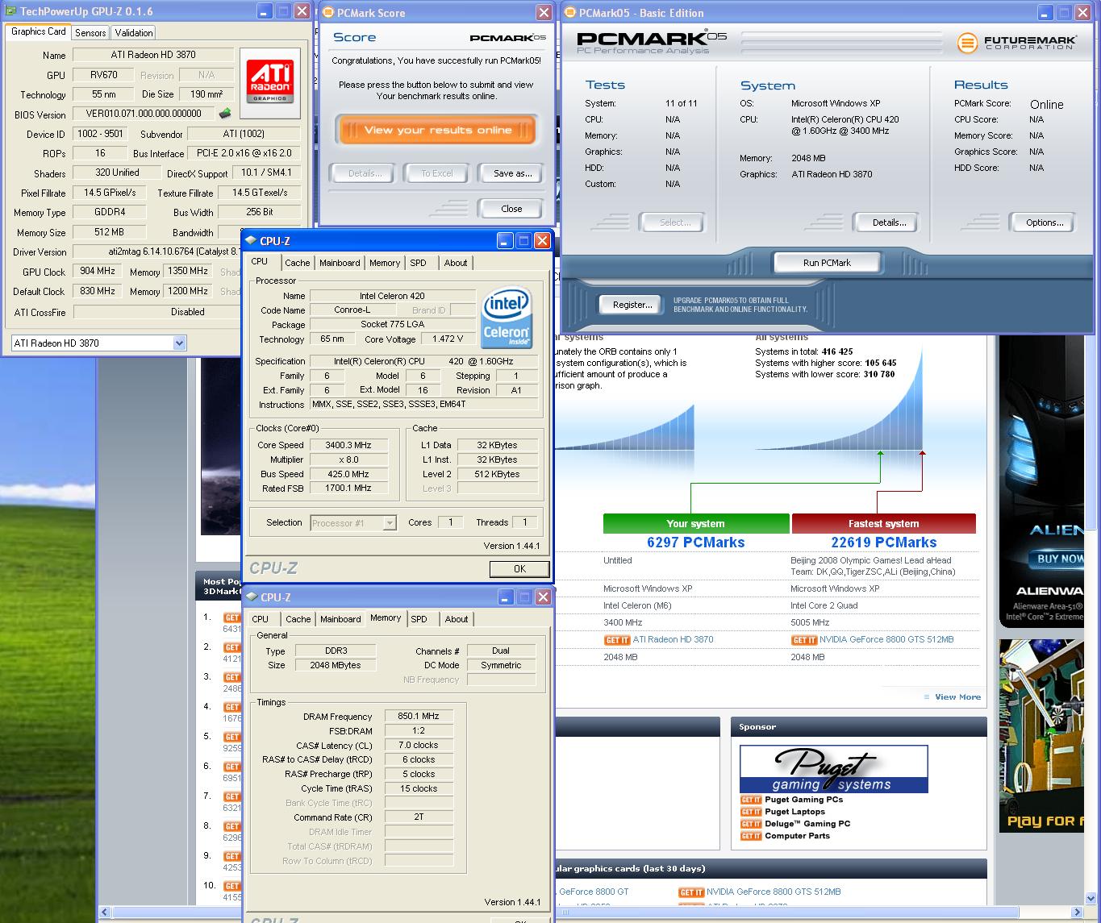
Task: Click the 6297 PCMarks score text
Action: click(695, 543)
